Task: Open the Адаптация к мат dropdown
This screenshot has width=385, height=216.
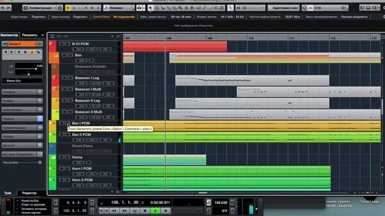Action: [283, 8]
